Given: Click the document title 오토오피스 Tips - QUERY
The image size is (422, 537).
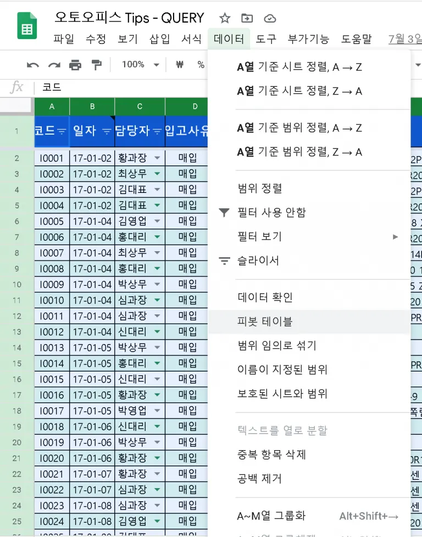Looking at the screenshot, I should point(129,18).
